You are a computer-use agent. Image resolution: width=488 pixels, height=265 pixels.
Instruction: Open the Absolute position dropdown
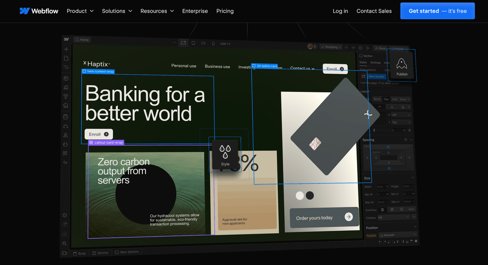pyautogui.click(x=397, y=234)
